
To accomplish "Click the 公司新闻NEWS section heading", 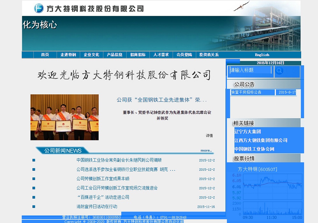I will click(x=63, y=151).
